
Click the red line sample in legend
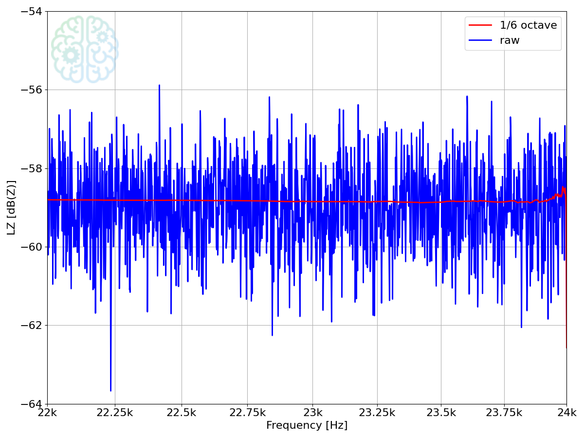coord(480,25)
